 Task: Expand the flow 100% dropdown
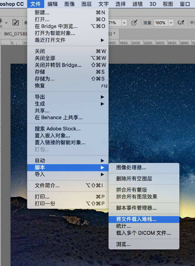coord(171,23)
